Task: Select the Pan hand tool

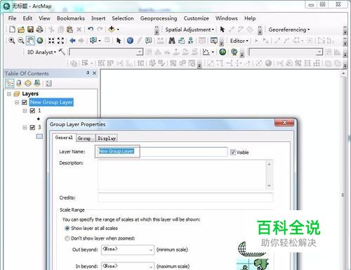Action: [x=30, y=41]
